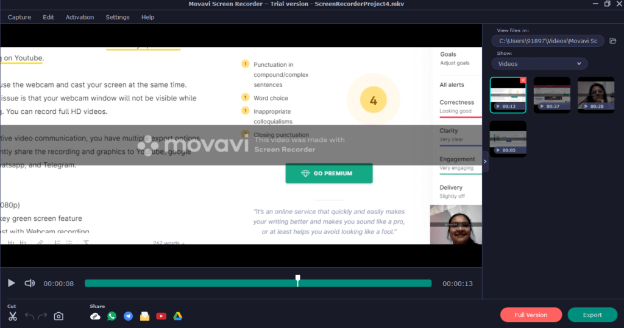The height and width of the screenshot is (328, 624).
Task: Open the output folder browse icon
Action: pyautogui.click(x=613, y=41)
